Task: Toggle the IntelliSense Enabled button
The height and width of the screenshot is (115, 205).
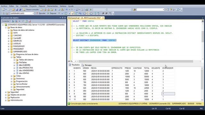Action: pyautogui.click(x=72, y=13)
